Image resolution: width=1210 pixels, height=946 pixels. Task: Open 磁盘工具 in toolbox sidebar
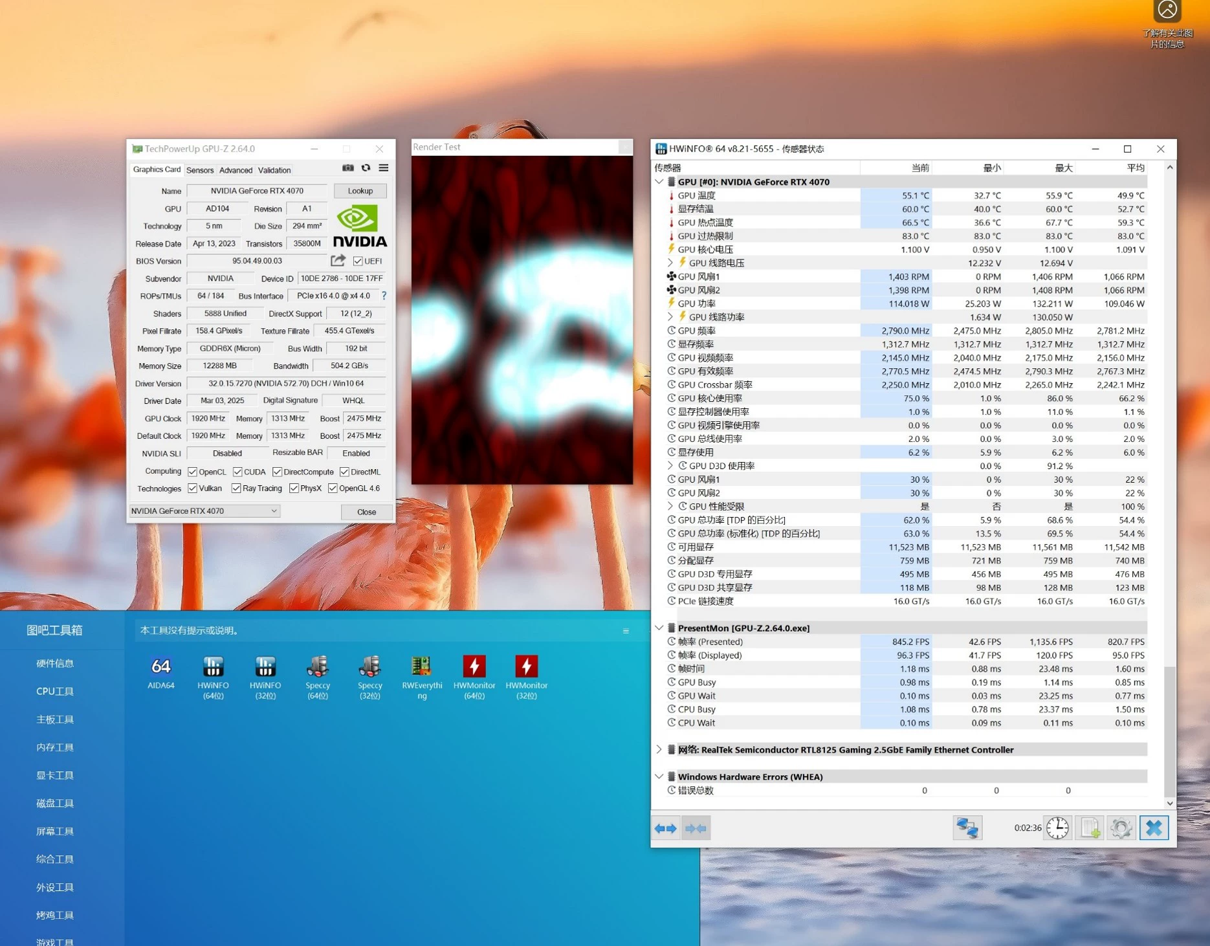55,803
